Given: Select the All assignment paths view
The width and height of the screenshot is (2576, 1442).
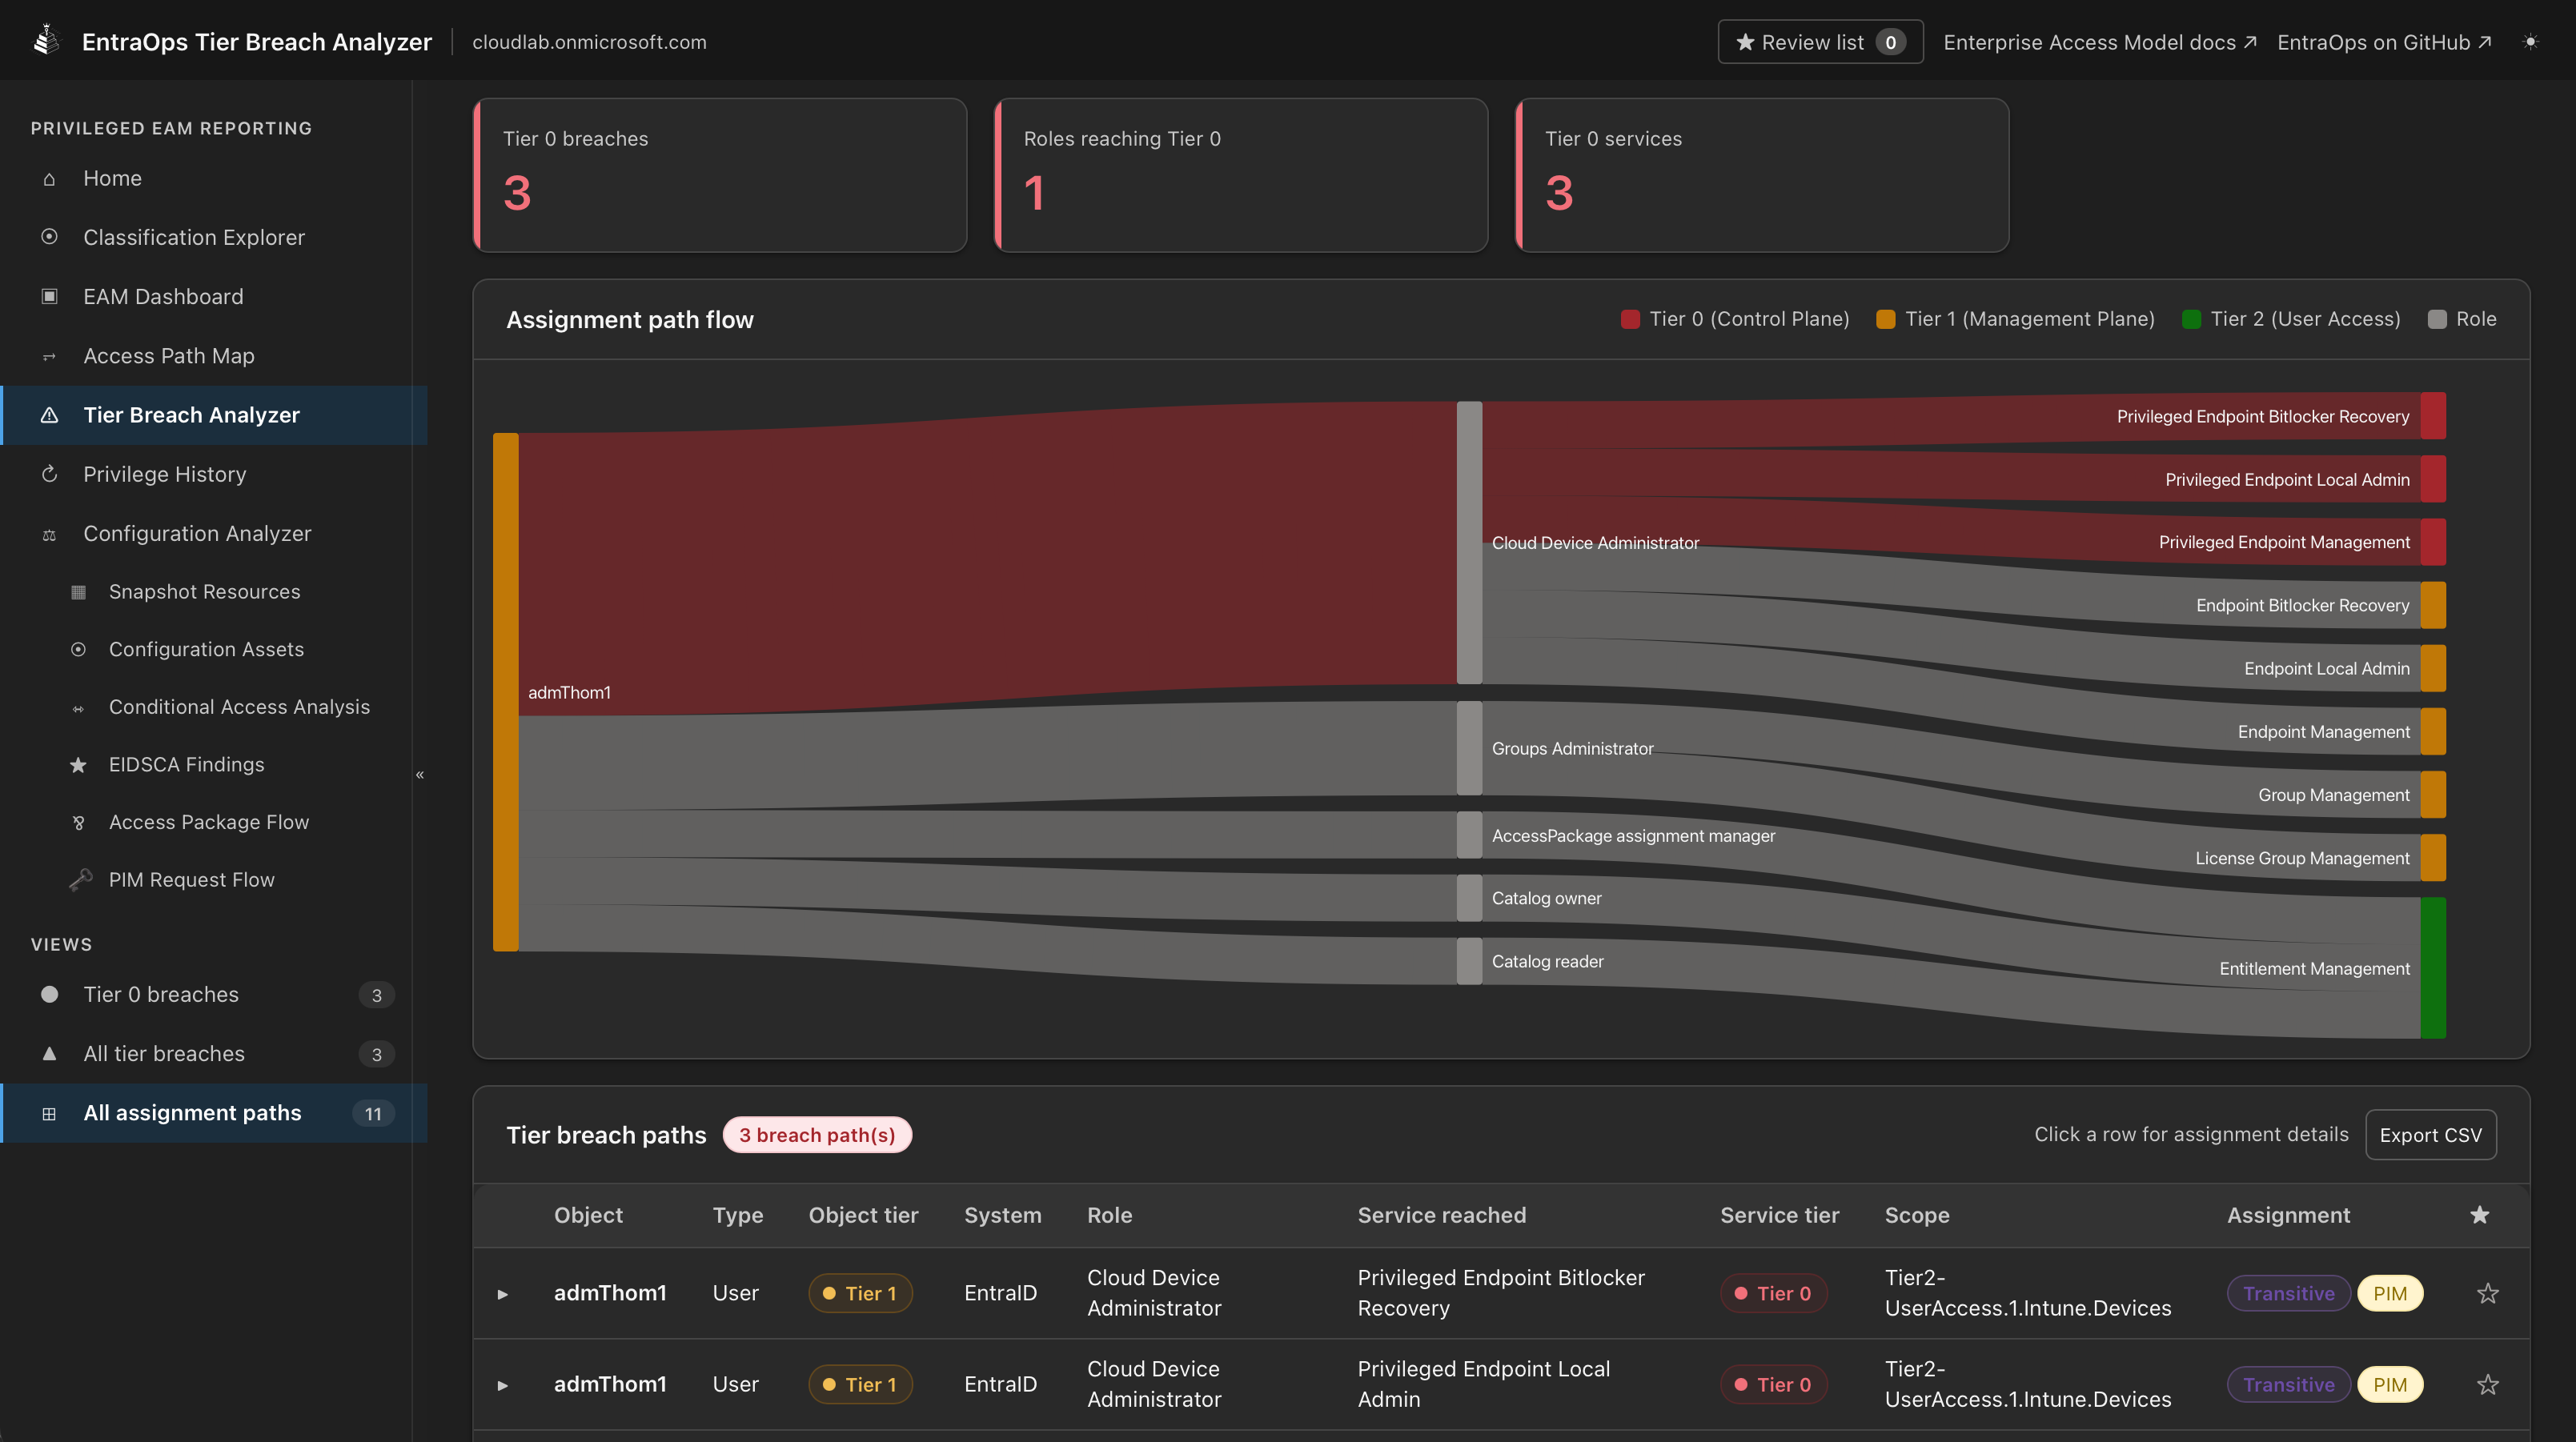Looking at the screenshot, I should tap(213, 1113).
